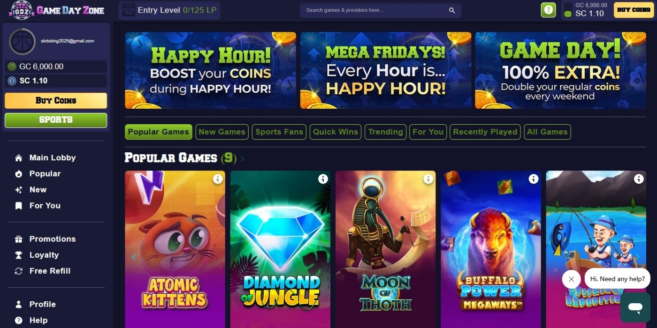Image resolution: width=657 pixels, height=328 pixels.
Task: Show previous games with left carousel arrow
Action: click(x=133, y=256)
